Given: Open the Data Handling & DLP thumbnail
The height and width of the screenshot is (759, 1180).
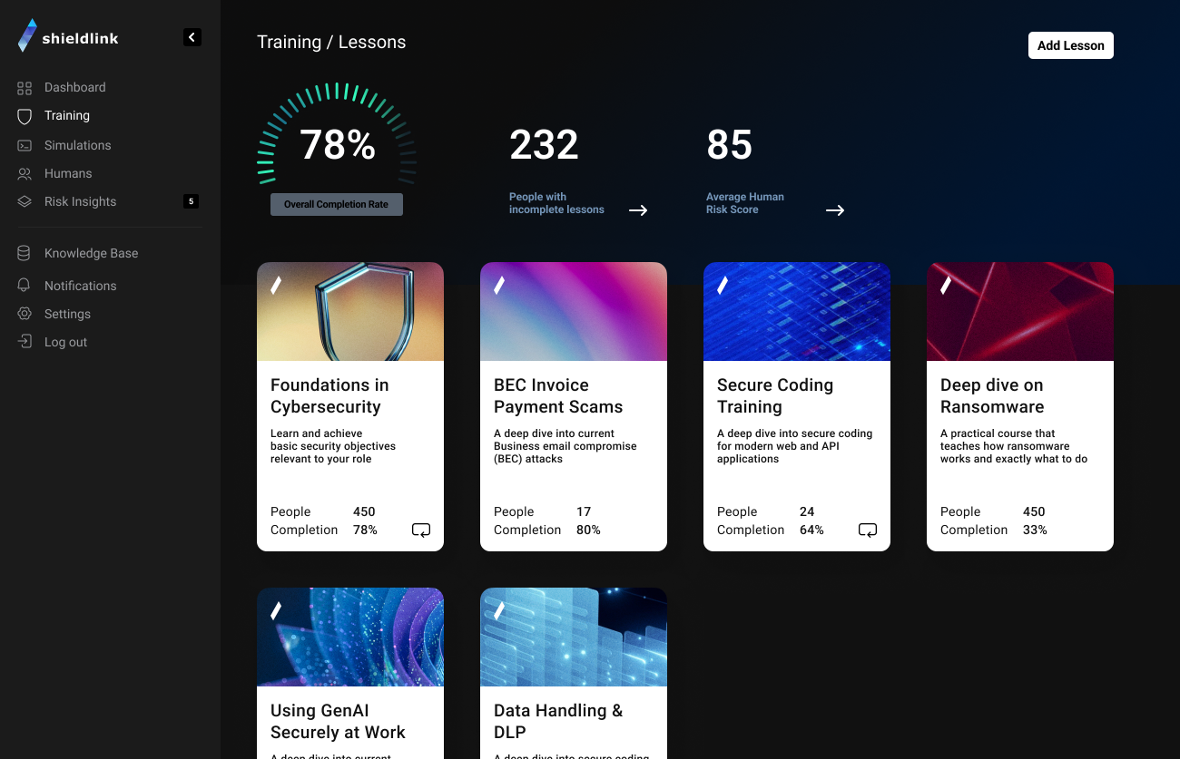Looking at the screenshot, I should [574, 637].
